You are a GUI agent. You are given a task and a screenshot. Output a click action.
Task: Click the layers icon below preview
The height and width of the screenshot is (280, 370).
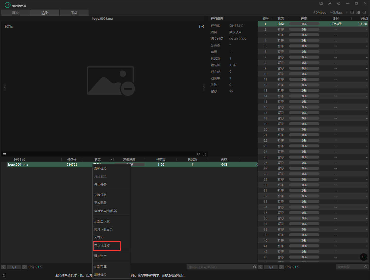click(5, 154)
